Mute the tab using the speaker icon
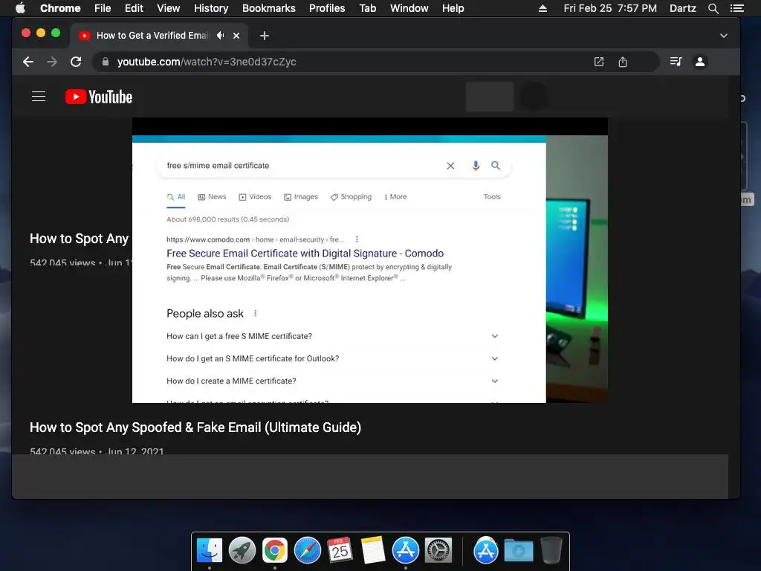761x571 pixels. click(221, 36)
